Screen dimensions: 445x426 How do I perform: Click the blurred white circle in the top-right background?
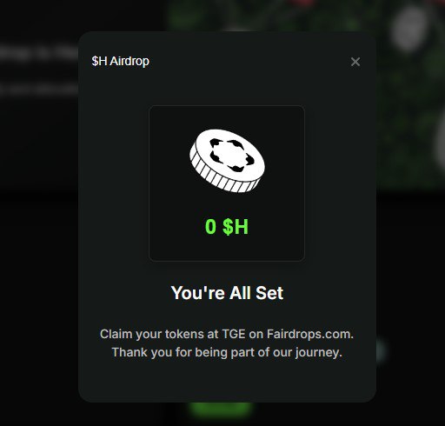(x=409, y=29)
